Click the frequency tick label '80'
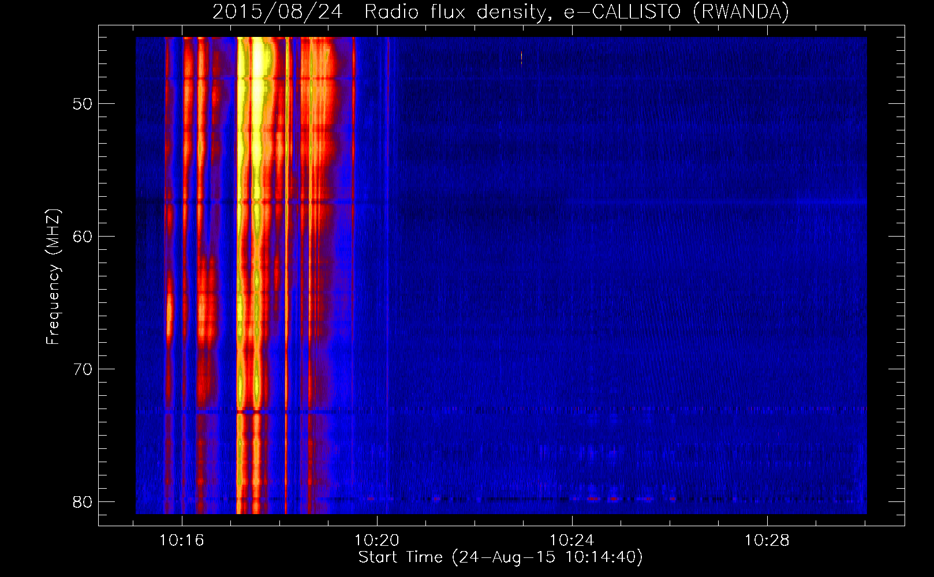The height and width of the screenshot is (577, 934). point(83,502)
